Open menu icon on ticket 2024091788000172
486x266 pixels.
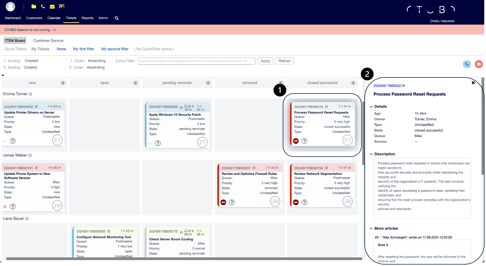coord(181,232)
